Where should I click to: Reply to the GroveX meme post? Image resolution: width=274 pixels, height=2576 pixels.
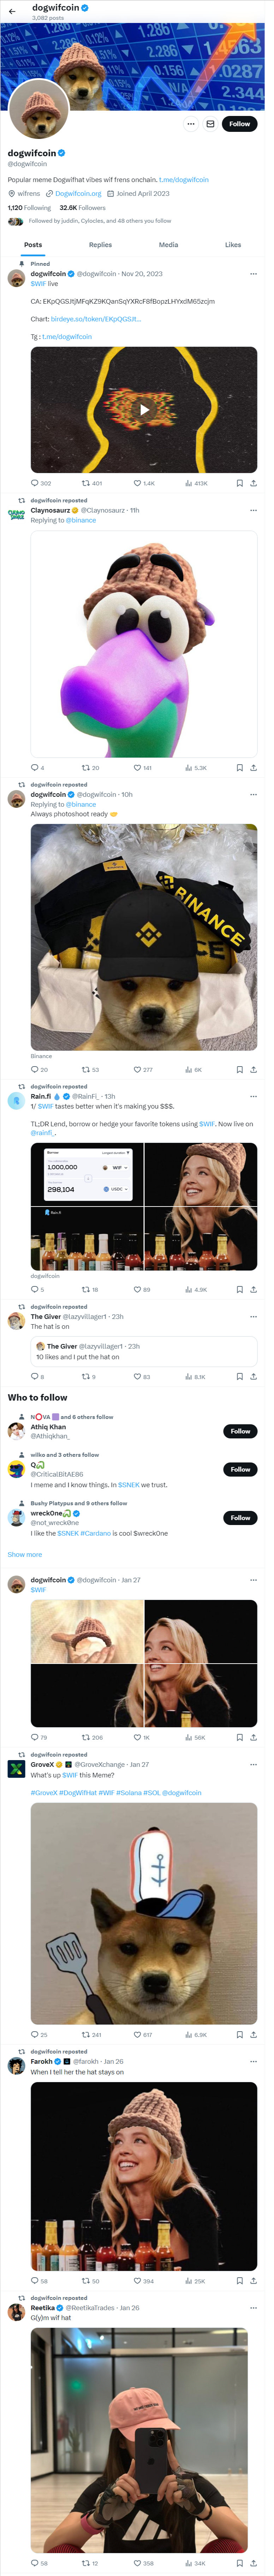[35, 2006]
